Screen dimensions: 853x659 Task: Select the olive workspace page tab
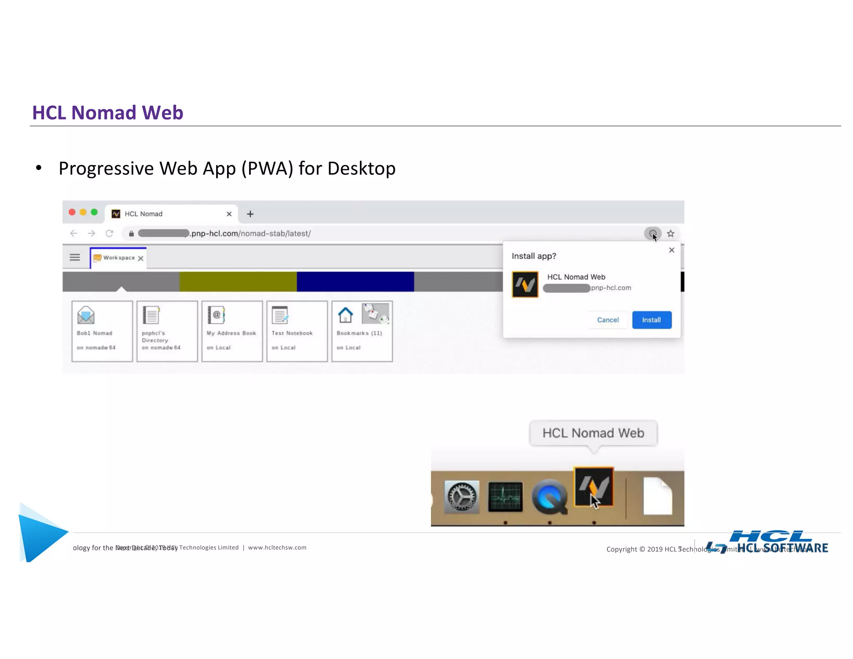click(238, 282)
